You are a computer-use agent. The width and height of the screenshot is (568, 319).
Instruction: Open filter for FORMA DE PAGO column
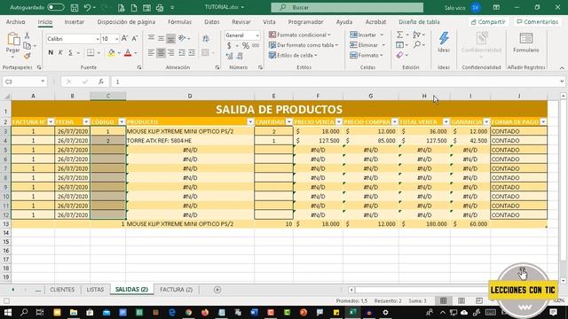tap(543, 122)
